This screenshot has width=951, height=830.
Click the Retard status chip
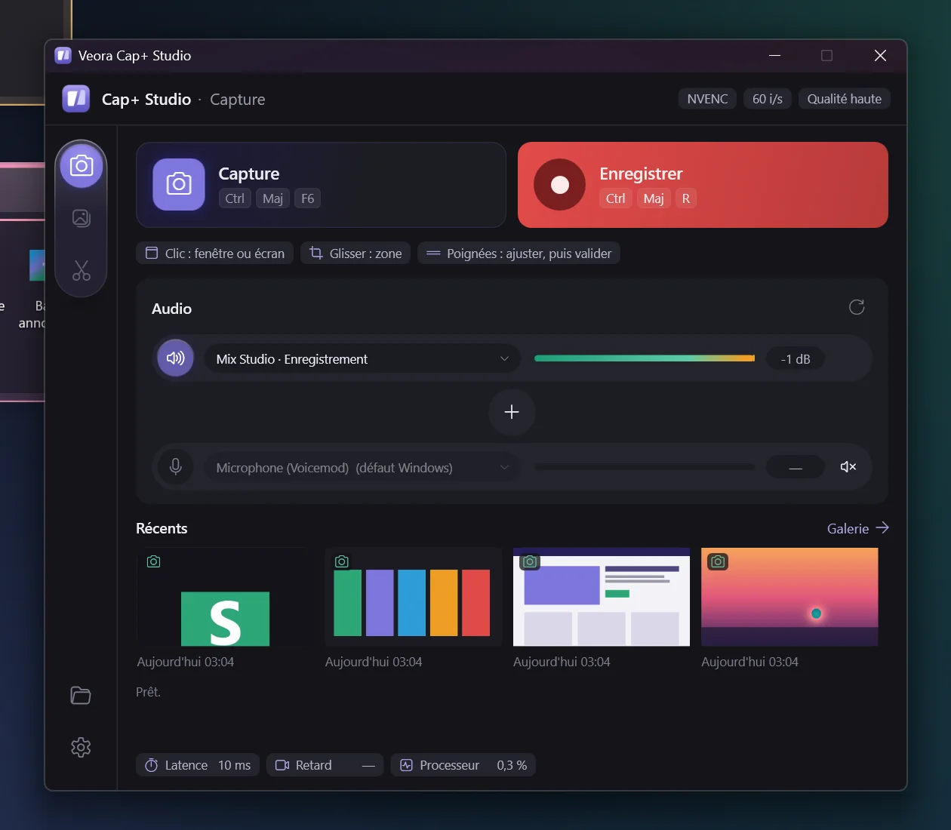tap(325, 765)
